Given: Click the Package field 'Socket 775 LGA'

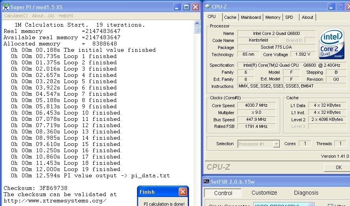Looking at the screenshot, I should (x=276, y=47).
